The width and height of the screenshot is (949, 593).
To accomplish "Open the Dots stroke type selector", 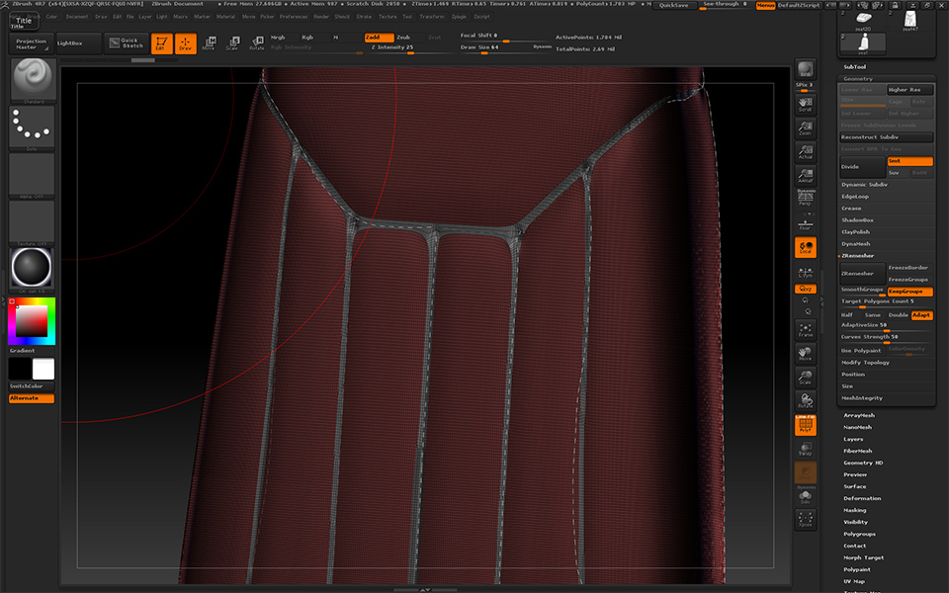I will coord(32,127).
